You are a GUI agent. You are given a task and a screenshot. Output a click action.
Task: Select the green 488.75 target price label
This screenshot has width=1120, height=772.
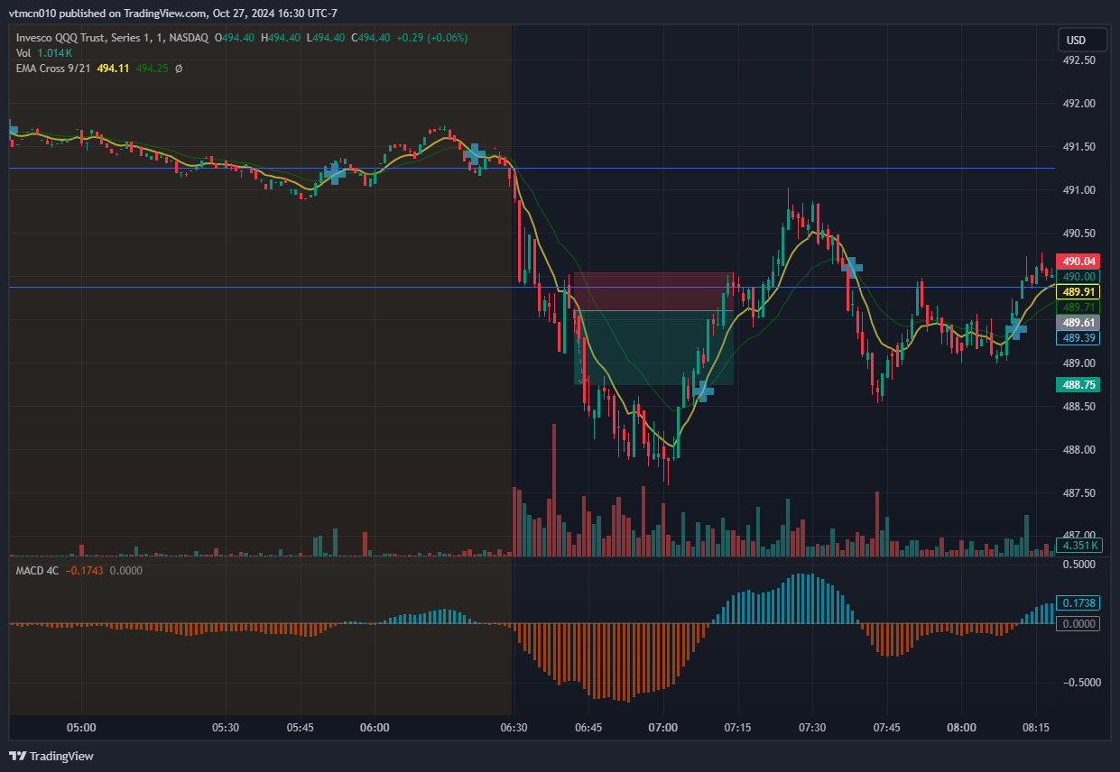[x=1078, y=385]
